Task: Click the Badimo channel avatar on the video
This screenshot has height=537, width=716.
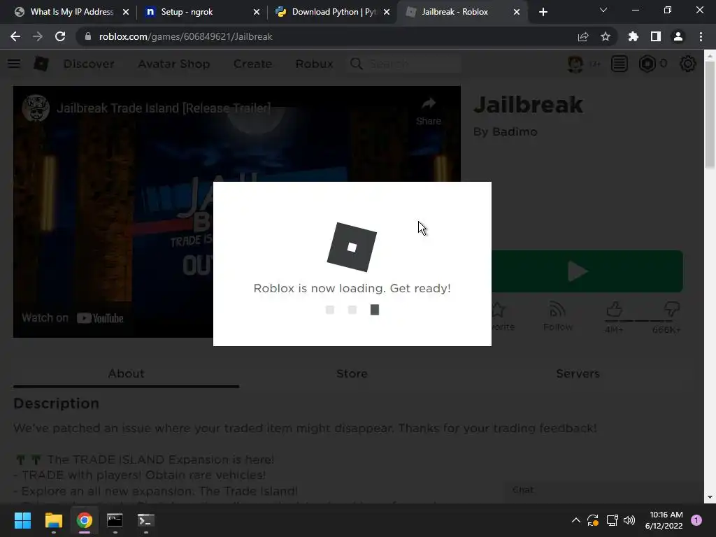Action: 36,108
